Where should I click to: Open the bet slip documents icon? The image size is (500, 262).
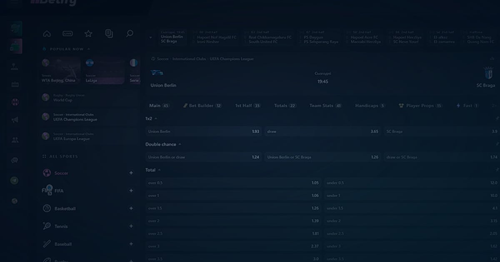(109, 34)
